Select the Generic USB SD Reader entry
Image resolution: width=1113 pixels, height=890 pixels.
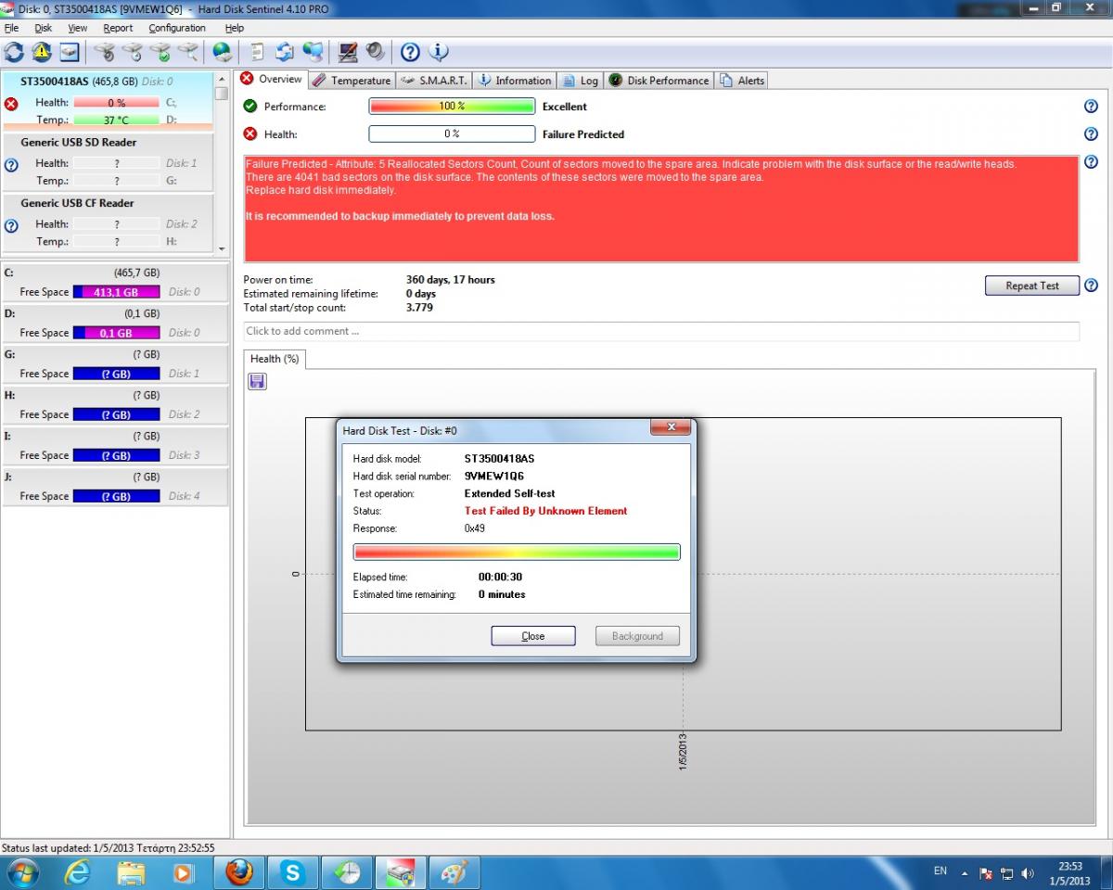pos(108,162)
